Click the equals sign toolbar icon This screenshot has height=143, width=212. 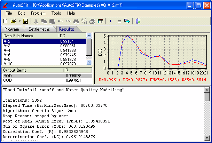click(x=119, y=21)
